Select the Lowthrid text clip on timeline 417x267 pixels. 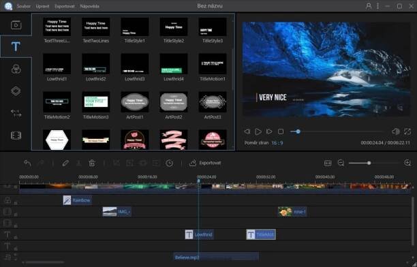click(200, 234)
